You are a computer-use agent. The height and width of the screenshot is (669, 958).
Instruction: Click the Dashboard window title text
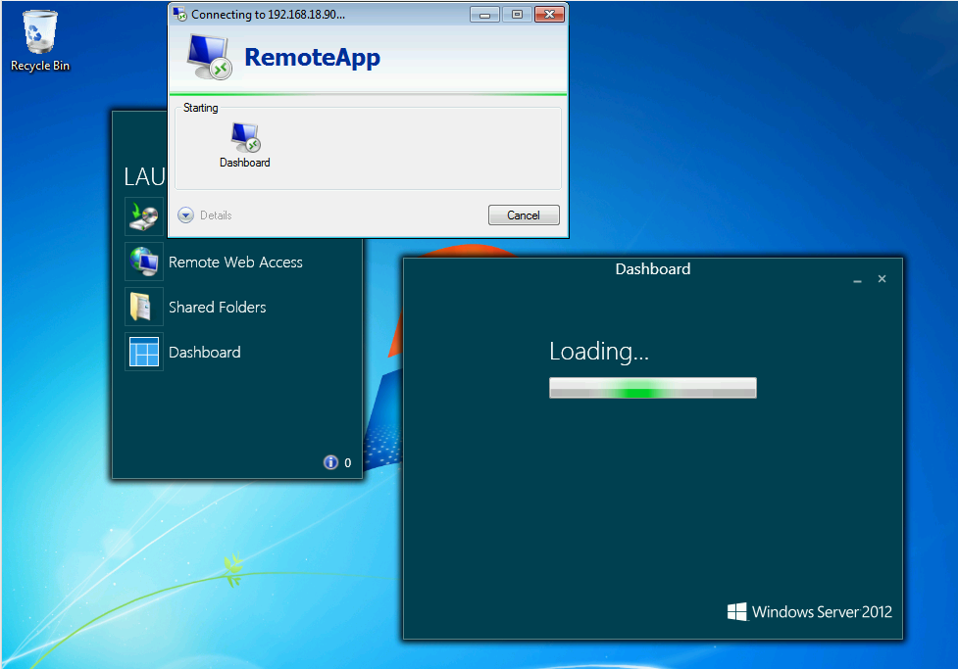click(x=652, y=268)
